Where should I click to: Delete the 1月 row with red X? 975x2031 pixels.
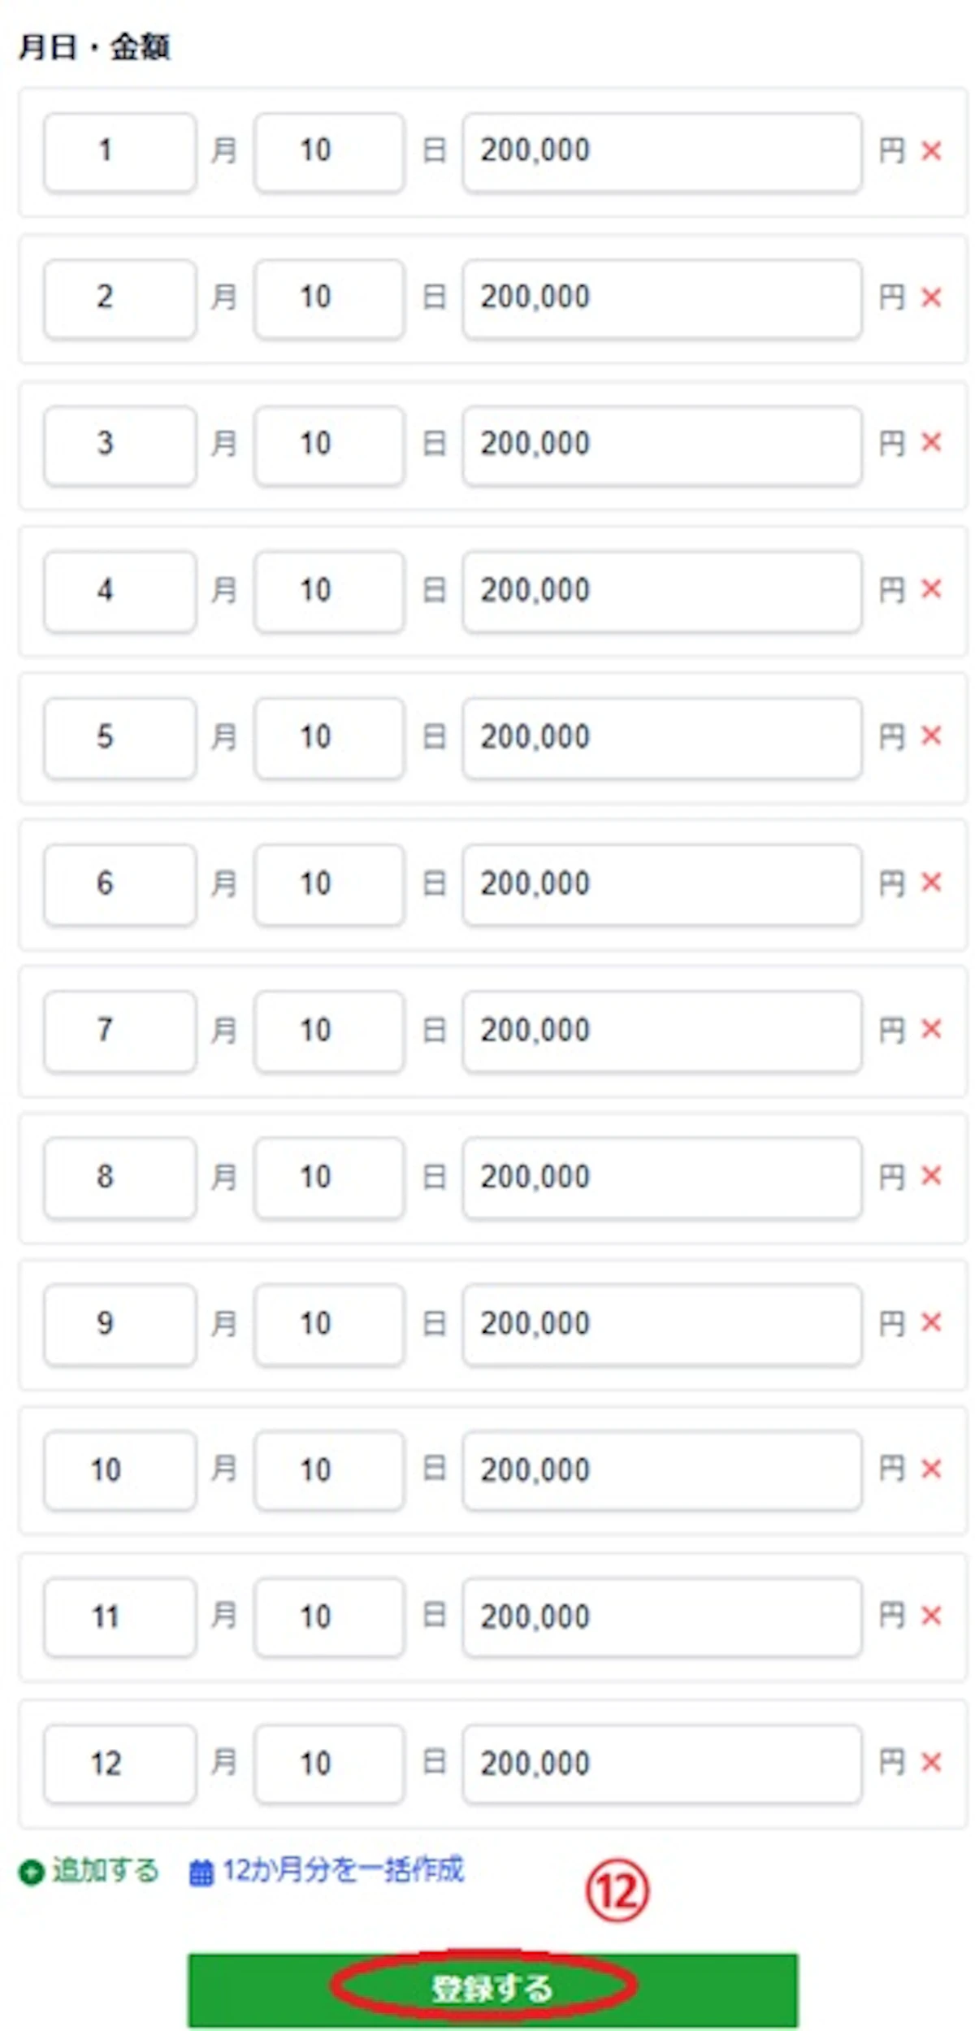[931, 151]
